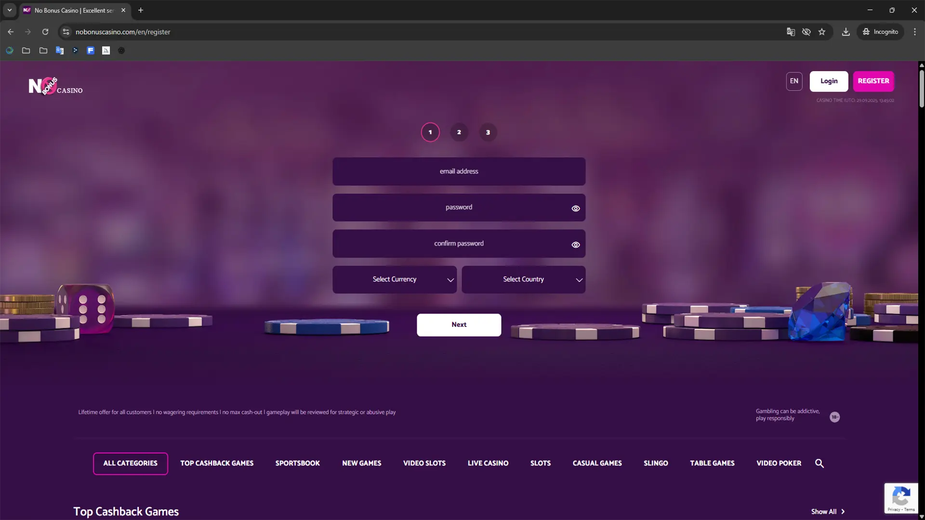Viewport: 925px width, 520px height.
Task: Reveal confirm password with eye icon
Action: click(x=575, y=245)
